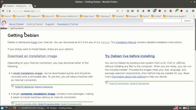Save page to Pocket
This screenshot has height=110, width=196.
click(x=149, y=11)
